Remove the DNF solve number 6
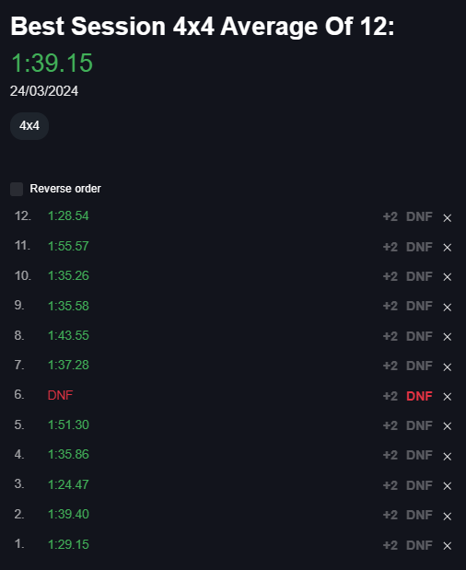This screenshot has height=570, width=466. (447, 397)
